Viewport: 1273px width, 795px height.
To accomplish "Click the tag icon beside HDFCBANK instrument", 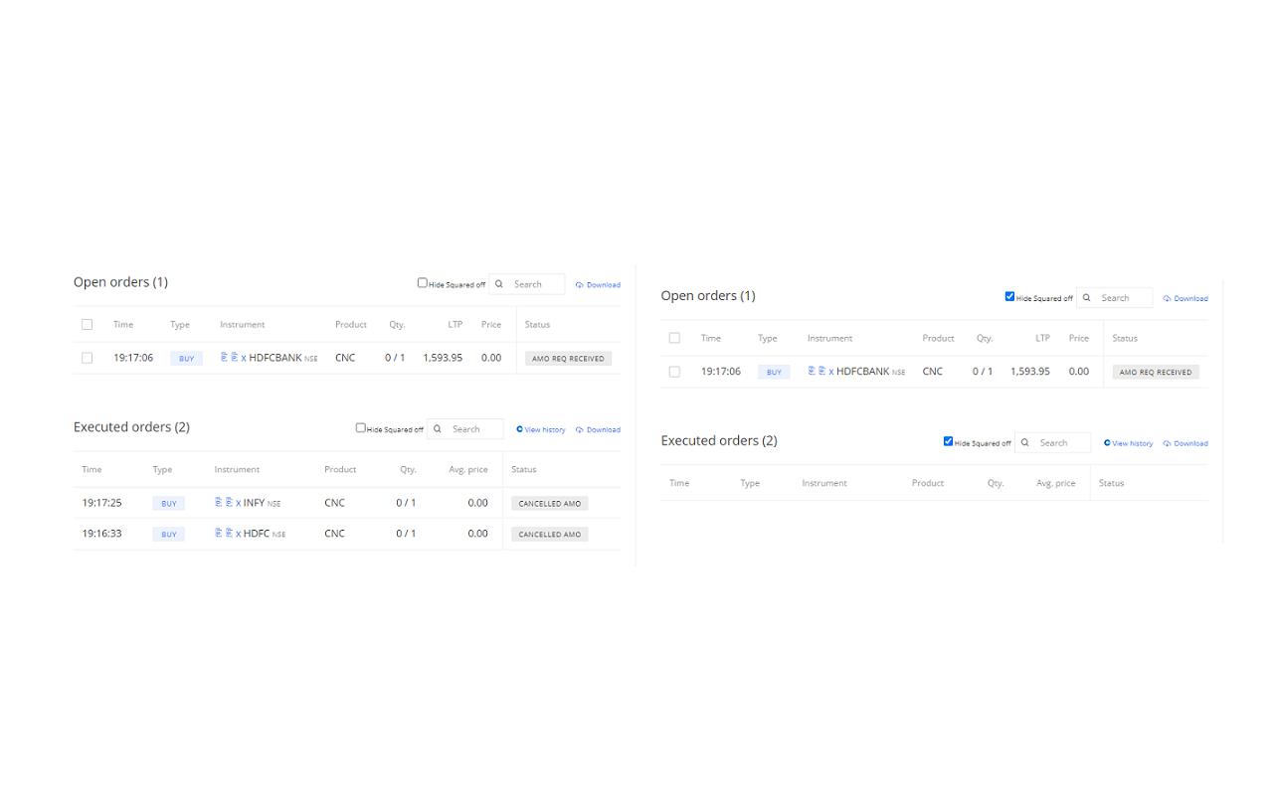I will [227, 357].
